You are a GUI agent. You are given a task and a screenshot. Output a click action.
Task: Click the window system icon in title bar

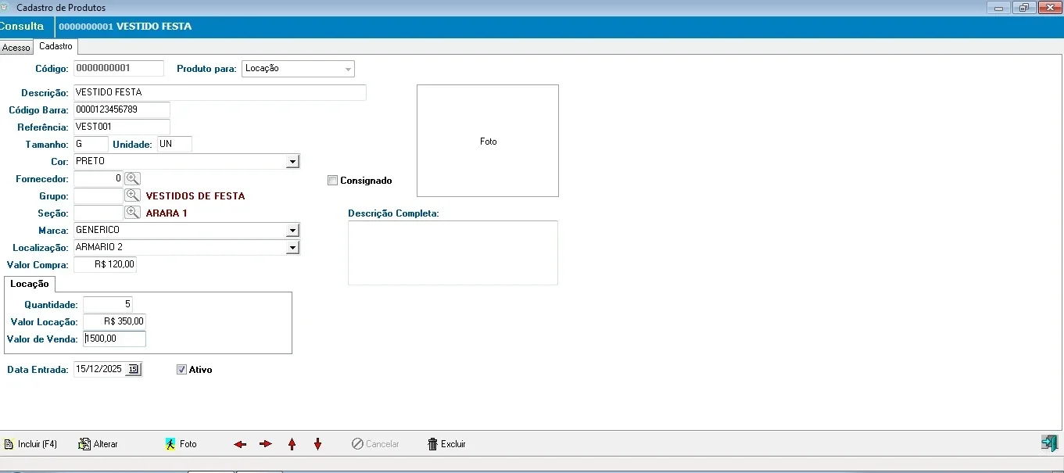coord(6,7)
